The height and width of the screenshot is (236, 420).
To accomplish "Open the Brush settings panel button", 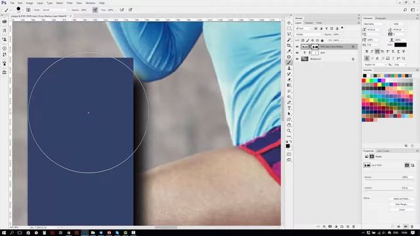I will 28,10.
